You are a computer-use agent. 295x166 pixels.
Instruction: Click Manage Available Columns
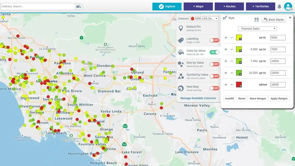(198, 98)
